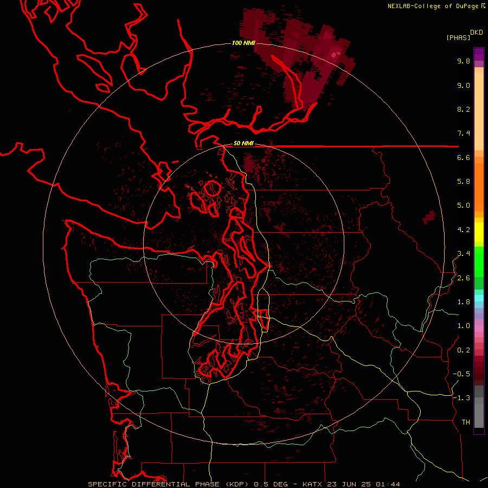This screenshot has width=488, height=488.
Task: Select the peach band on the color bar
Action: coord(479,111)
